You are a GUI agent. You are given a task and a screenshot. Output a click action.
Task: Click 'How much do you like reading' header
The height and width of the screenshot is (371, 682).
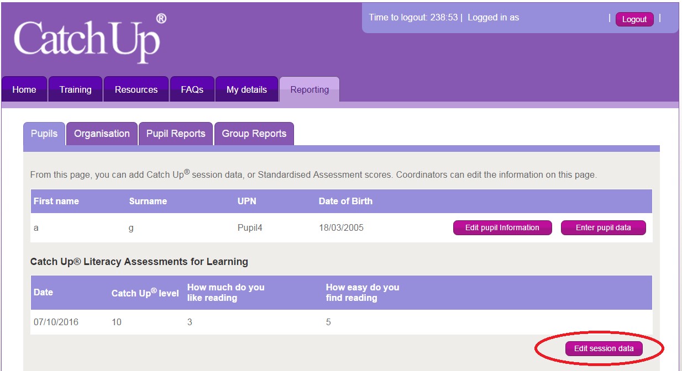(226, 293)
